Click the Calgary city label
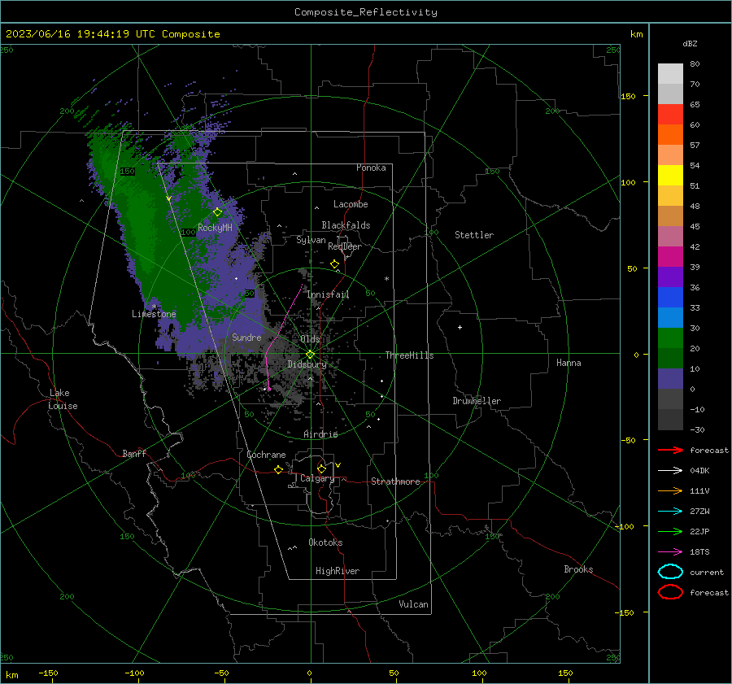 pos(317,478)
